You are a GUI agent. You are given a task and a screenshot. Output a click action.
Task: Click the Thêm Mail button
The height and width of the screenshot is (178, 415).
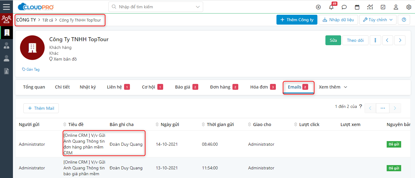(x=41, y=108)
